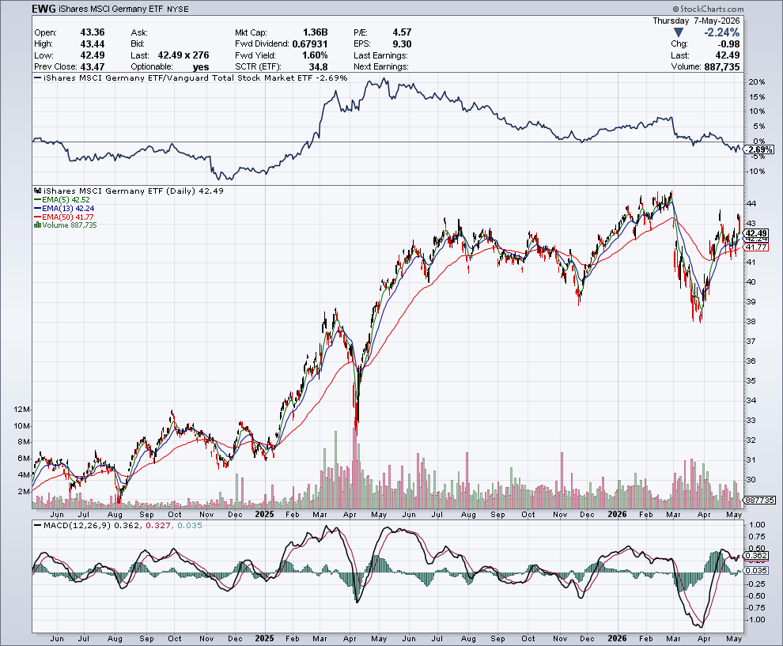Screen dimensions: 783x646
Task: Click the 887735 volume tag on the right axis
Action: coord(759,500)
